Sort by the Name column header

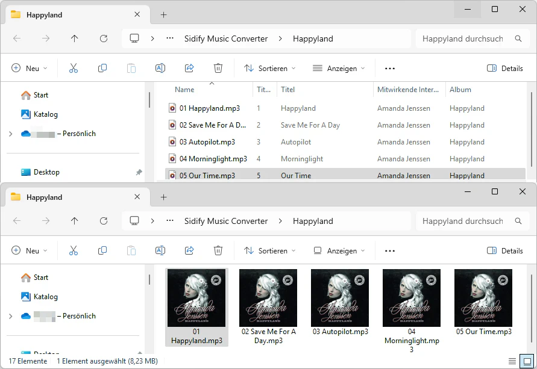coord(184,89)
